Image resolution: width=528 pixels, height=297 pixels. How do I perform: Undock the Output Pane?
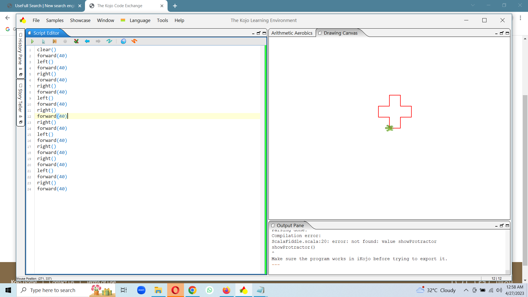[502, 226]
